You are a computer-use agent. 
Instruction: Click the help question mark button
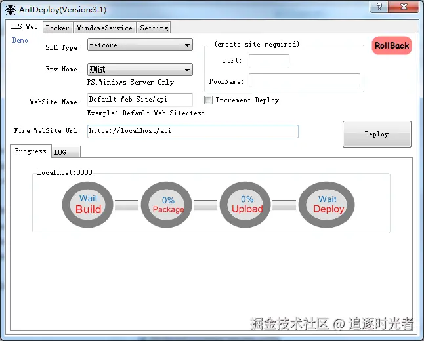tap(379, 6)
